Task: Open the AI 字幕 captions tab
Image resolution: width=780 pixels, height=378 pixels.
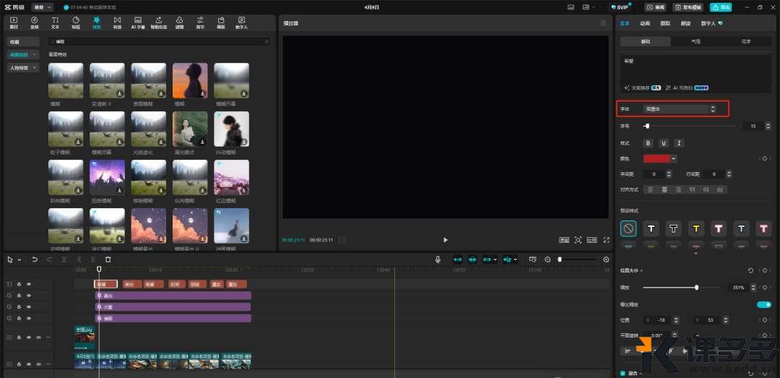Action: pos(138,22)
